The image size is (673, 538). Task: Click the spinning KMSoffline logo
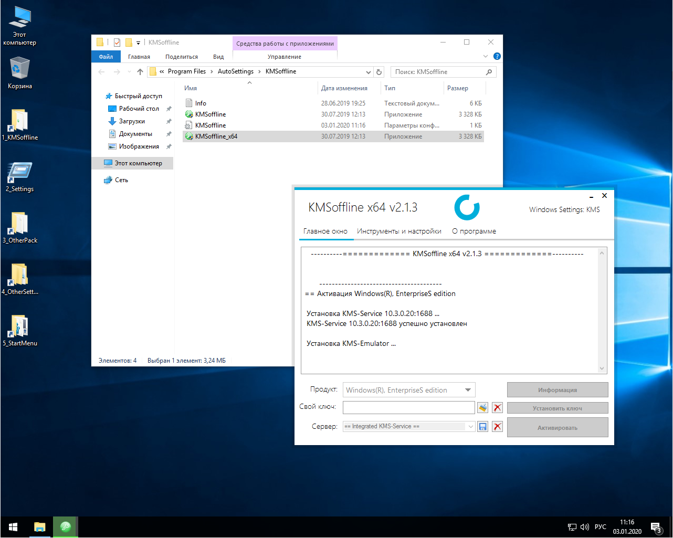(467, 207)
